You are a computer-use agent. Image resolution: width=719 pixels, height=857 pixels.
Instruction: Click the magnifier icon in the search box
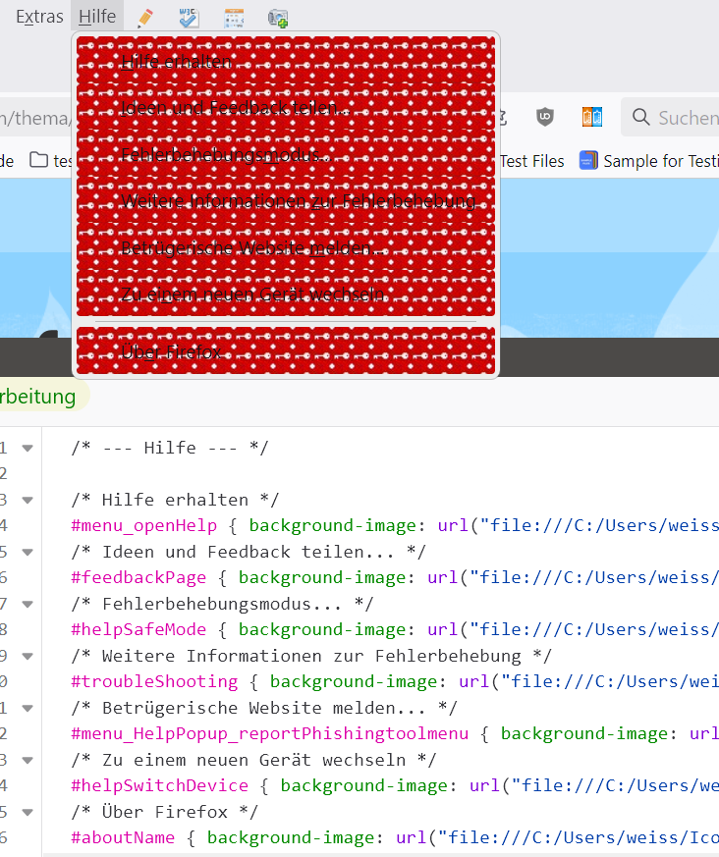(x=641, y=118)
